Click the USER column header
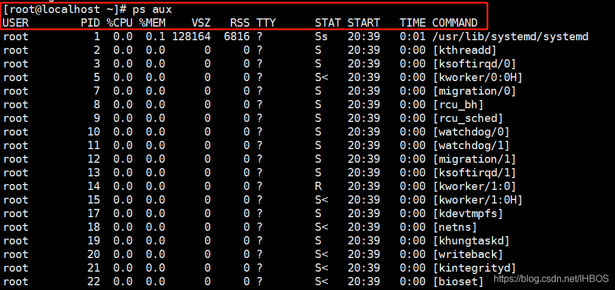This screenshot has width=615, height=290. click(16, 22)
